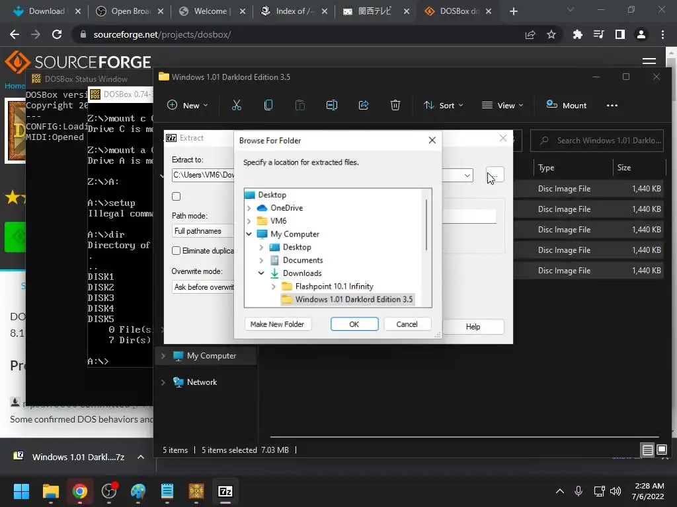The image size is (677, 507).
Task: Expand Flashpoint 10.1 Infinity folder
Action: point(273,287)
